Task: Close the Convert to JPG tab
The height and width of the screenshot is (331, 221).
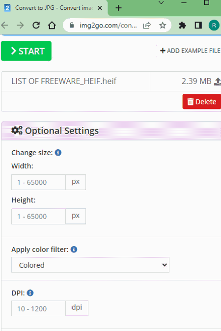Action: tap(100, 8)
